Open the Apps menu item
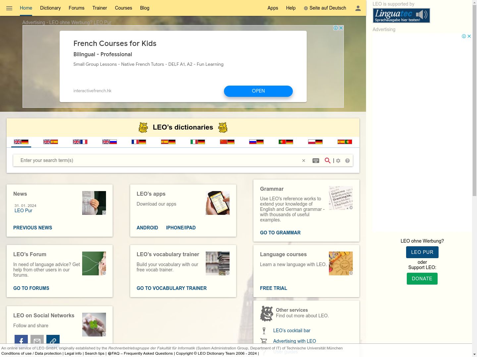Image resolution: width=477 pixels, height=357 pixels. click(273, 8)
